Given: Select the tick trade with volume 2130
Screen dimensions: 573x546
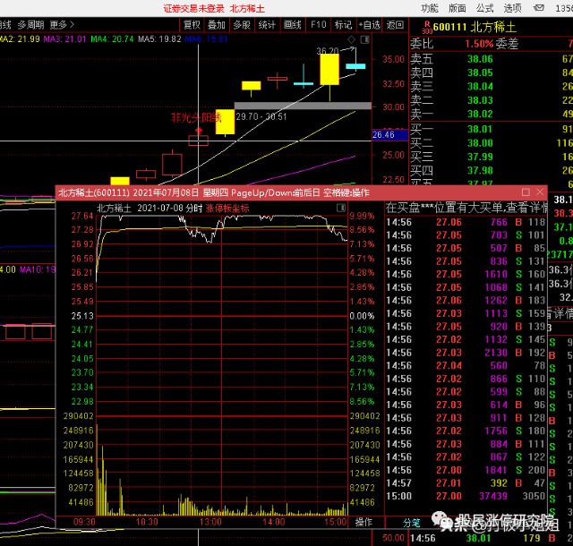Looking at the screenshot, I should [x=466, y=353].
